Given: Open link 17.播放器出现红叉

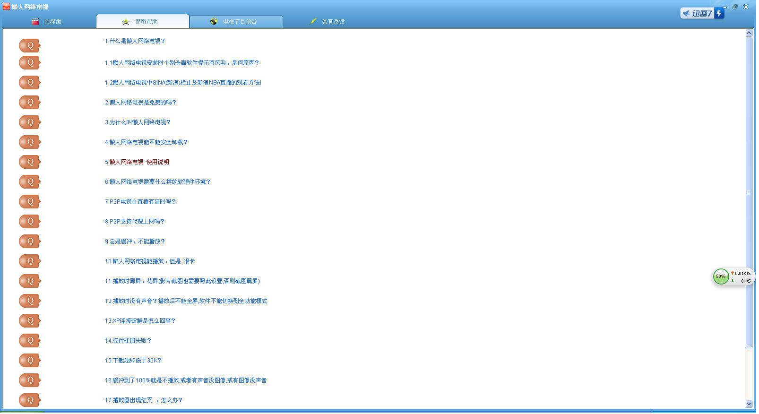Looking at the screenshot, I should 144,400.
